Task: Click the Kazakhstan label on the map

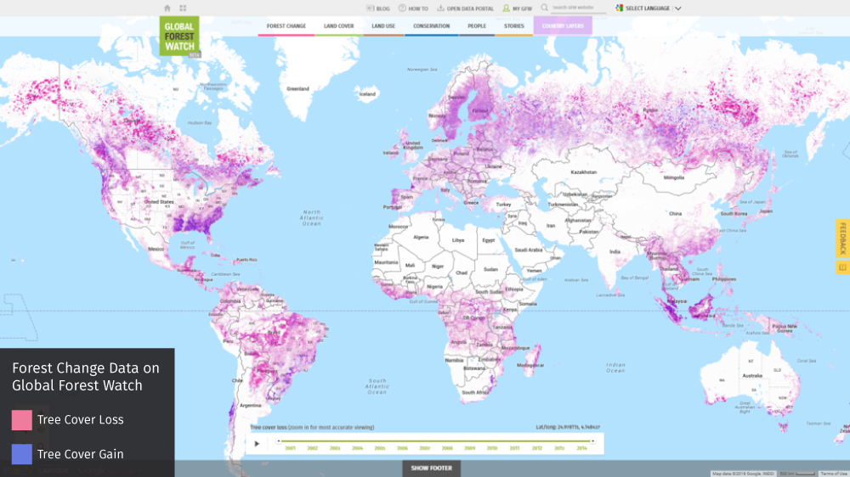Action: [583, 172]
